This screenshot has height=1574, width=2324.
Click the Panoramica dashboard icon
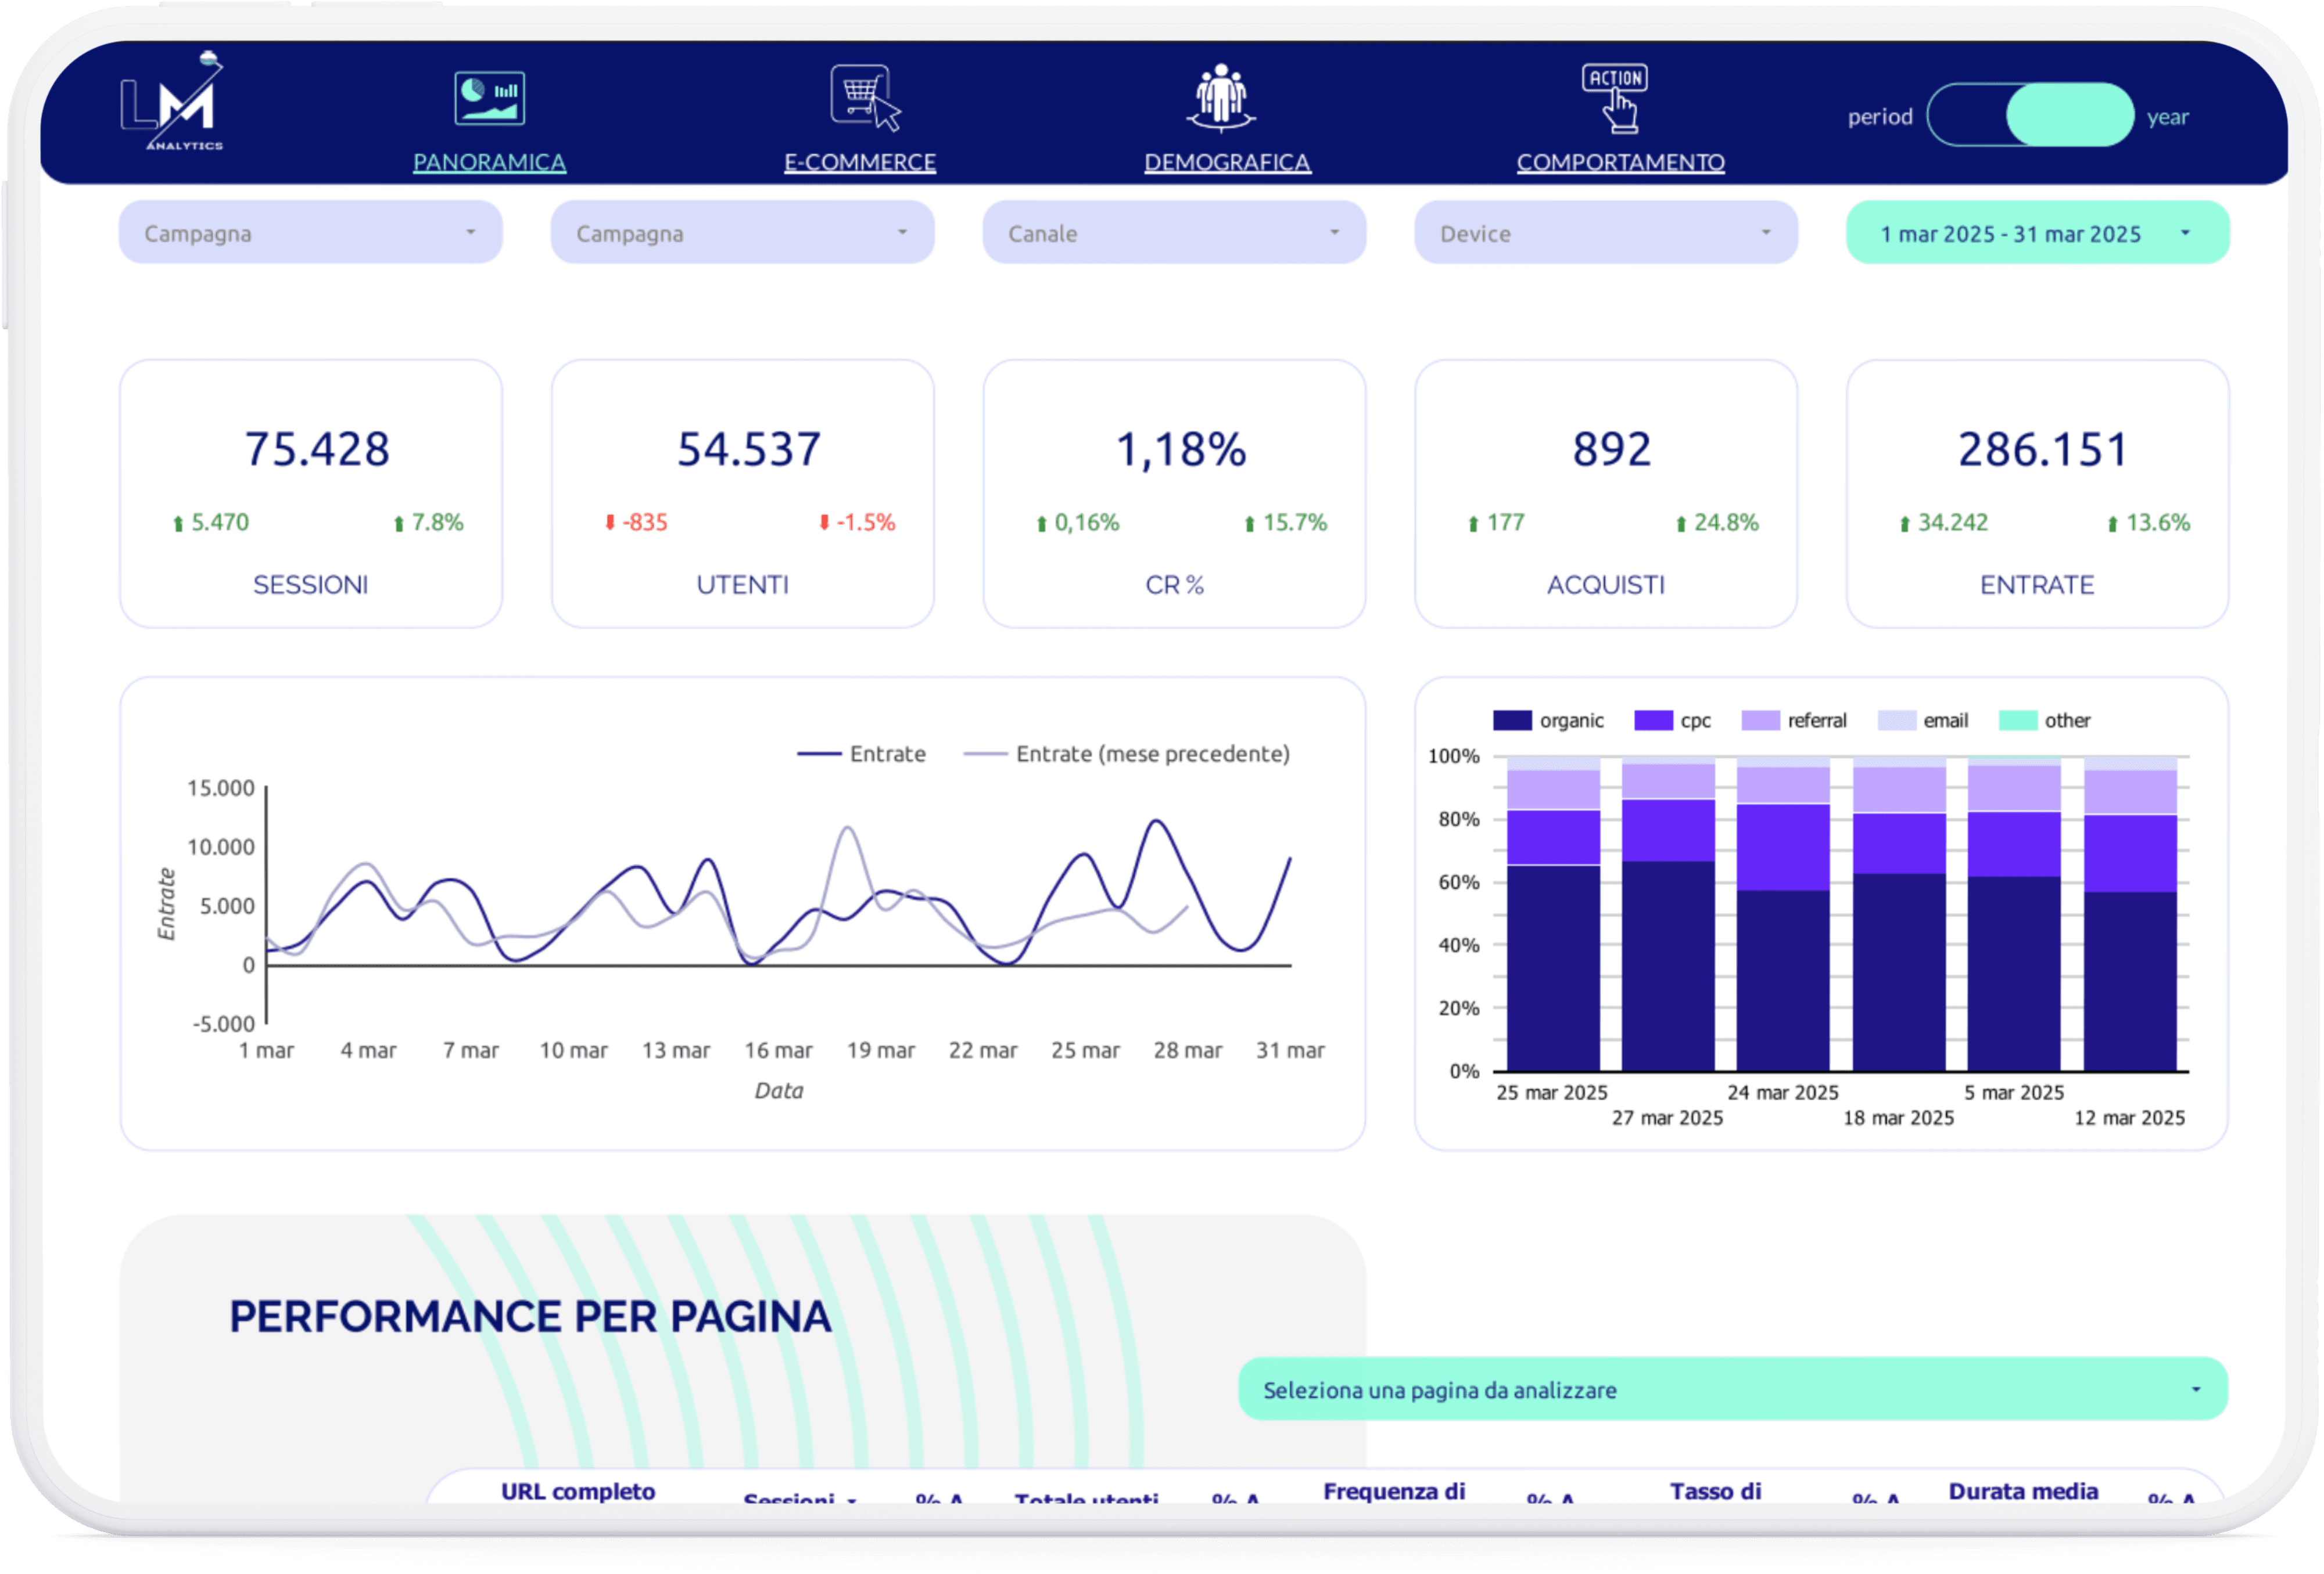coord(489,98)
